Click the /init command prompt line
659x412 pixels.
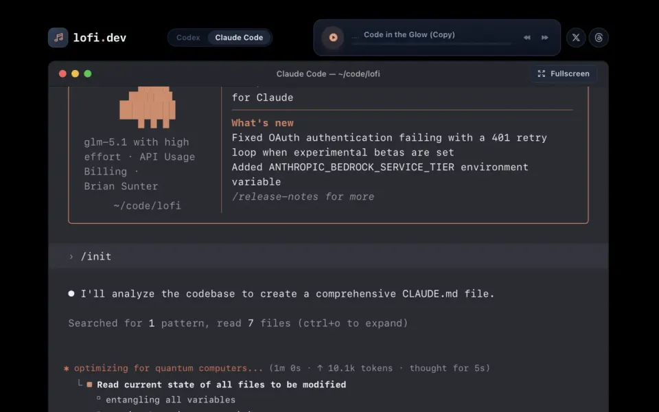pyautogui.click(x=328, y=256)
